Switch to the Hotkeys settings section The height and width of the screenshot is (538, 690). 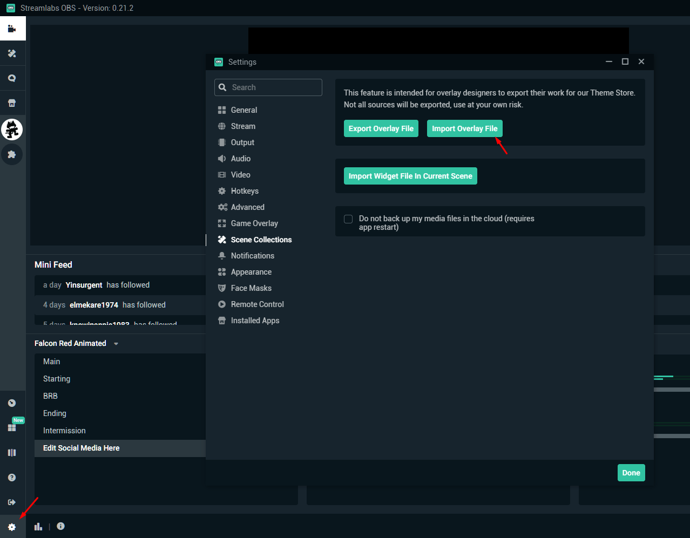(x=244, y=190)
